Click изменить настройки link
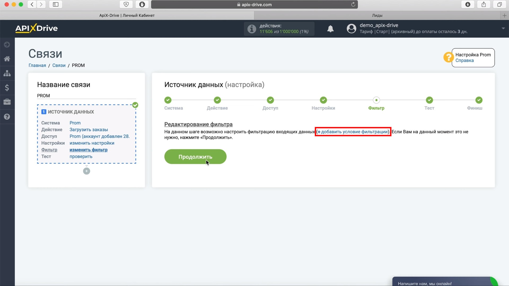The height and width of the screenshot is (286, 509). point(92,143)
